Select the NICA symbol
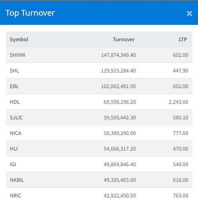This screenshot has width=198, height=201. pos(16,133)
